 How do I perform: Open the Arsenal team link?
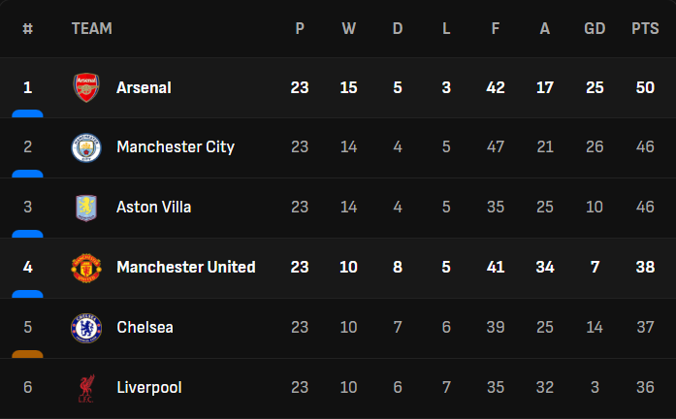coord(144,87)
